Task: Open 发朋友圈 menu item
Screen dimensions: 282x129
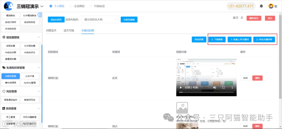Action: tap(10, 46)
